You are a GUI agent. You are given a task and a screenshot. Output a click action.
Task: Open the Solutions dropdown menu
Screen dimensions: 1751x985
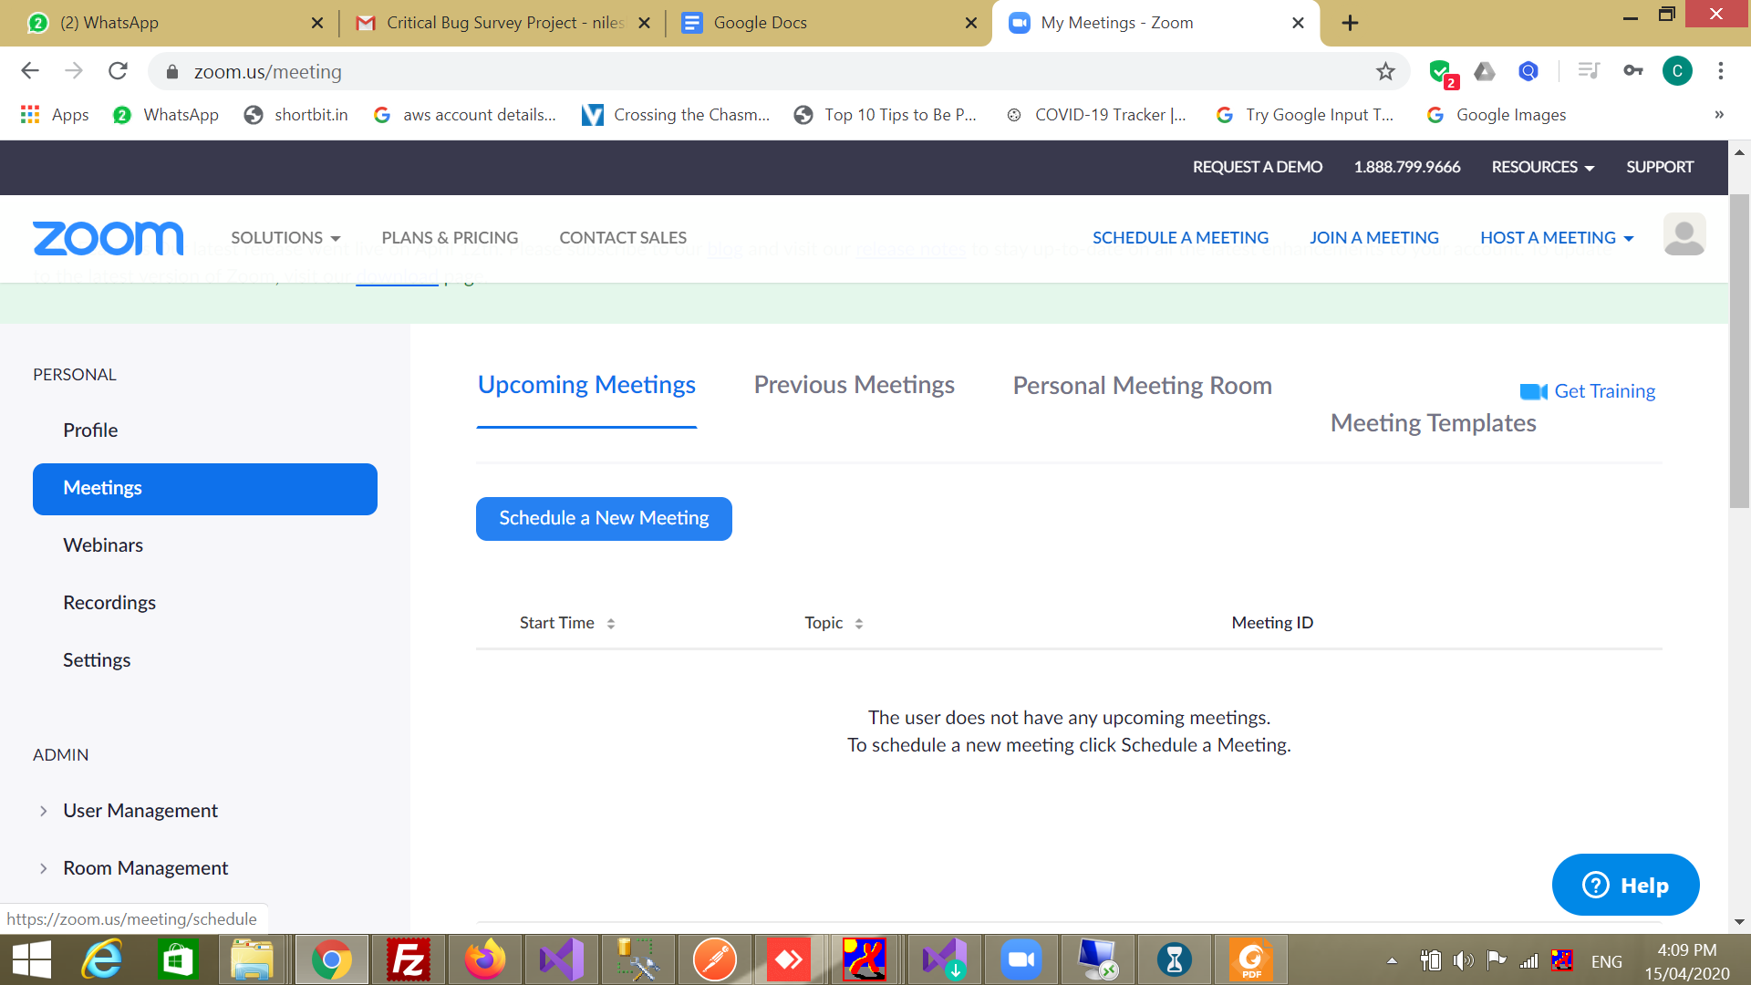pyautogui.click(x=285, y=238)
